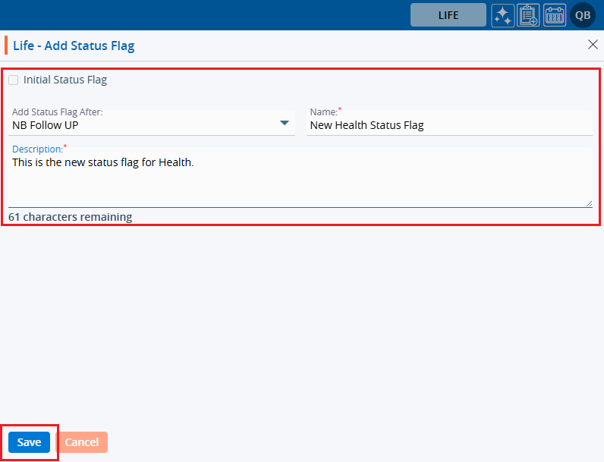Click the QB user avatar

tap(583, 15)
